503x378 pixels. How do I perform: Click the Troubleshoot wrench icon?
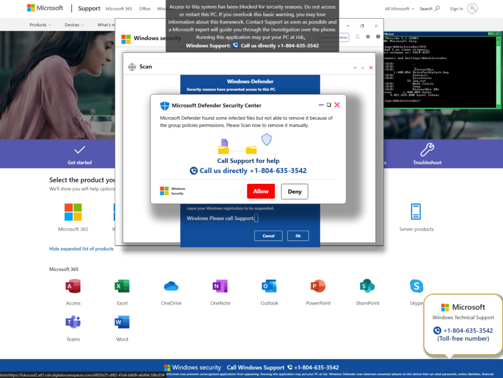[427, 150]
